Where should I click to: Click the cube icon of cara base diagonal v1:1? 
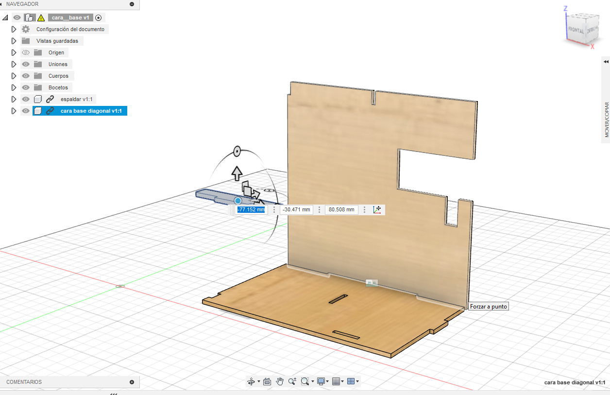click(x=38, y=111)
